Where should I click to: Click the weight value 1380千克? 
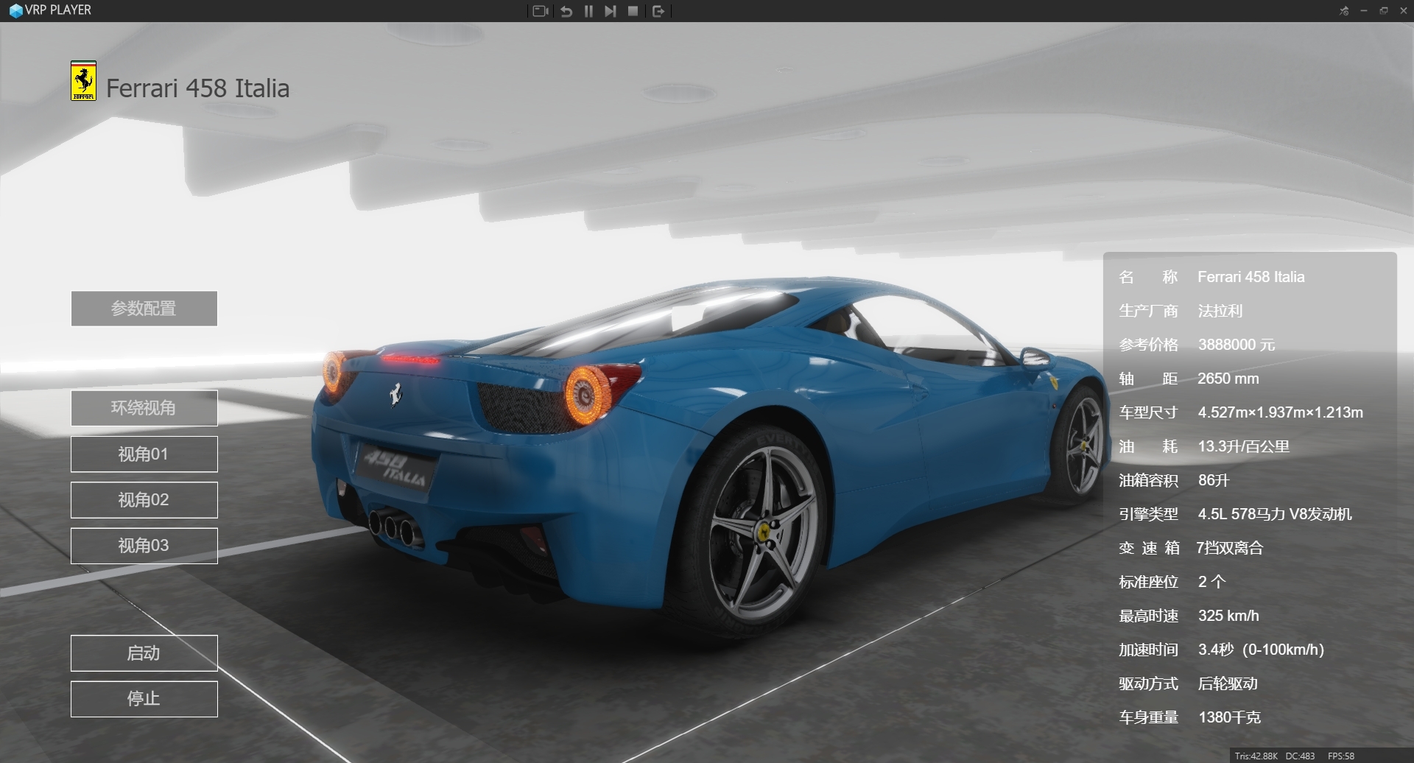(1229, 717)
